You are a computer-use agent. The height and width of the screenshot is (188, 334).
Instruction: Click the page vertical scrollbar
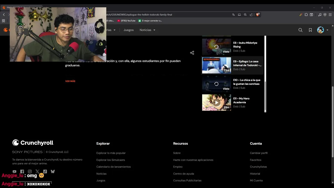tap(332, 121)
